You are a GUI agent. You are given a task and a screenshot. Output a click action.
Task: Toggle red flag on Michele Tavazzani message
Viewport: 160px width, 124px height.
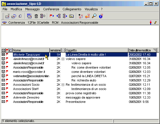pyautogui.click(x=7, y=54)
